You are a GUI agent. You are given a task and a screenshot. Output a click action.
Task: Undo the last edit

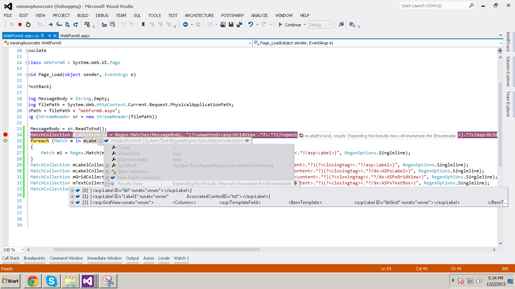pos(251,24)
